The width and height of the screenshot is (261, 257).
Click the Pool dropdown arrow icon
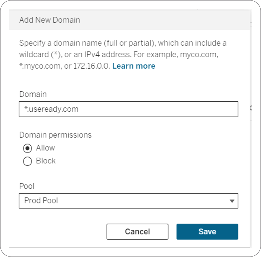coord(232,201)
